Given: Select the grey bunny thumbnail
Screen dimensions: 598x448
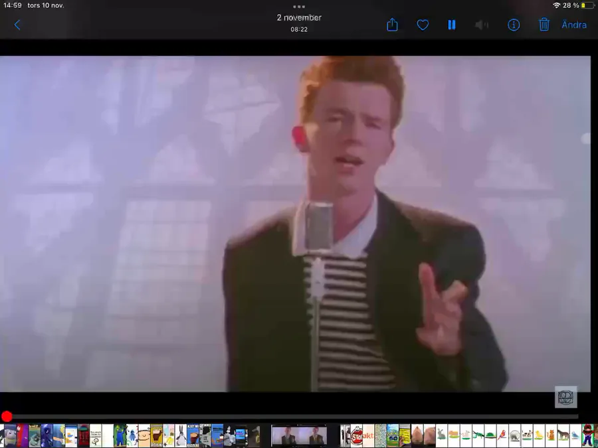Looking at the screenshot, I should pyautogui.click(x=181, y=435).
